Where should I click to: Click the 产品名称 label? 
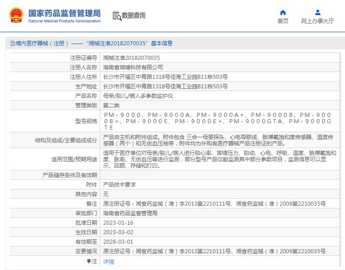(86, 96)
